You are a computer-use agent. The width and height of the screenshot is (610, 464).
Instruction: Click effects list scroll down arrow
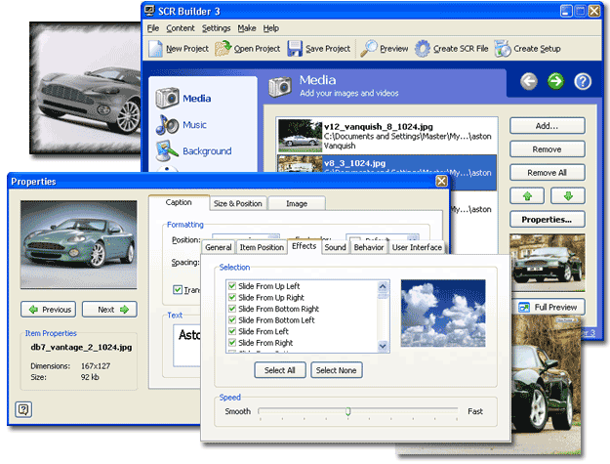(383, 346)
